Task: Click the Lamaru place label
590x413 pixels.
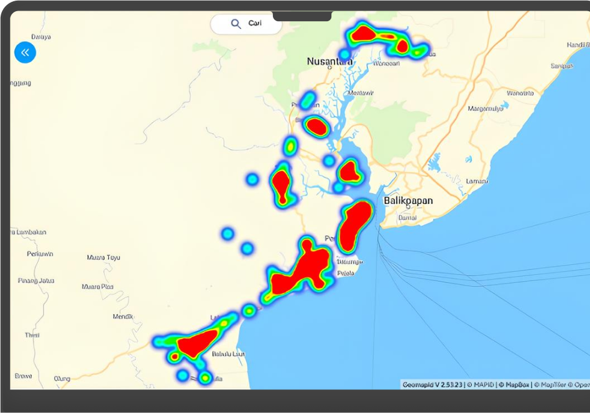Action: coord(477,181)
